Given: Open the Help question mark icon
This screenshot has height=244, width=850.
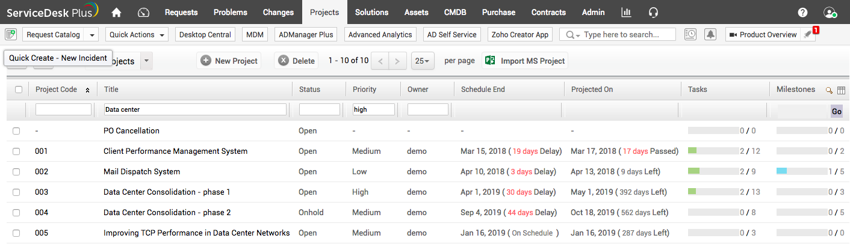Looking at the screenshot, I should [x=802, y=12].
